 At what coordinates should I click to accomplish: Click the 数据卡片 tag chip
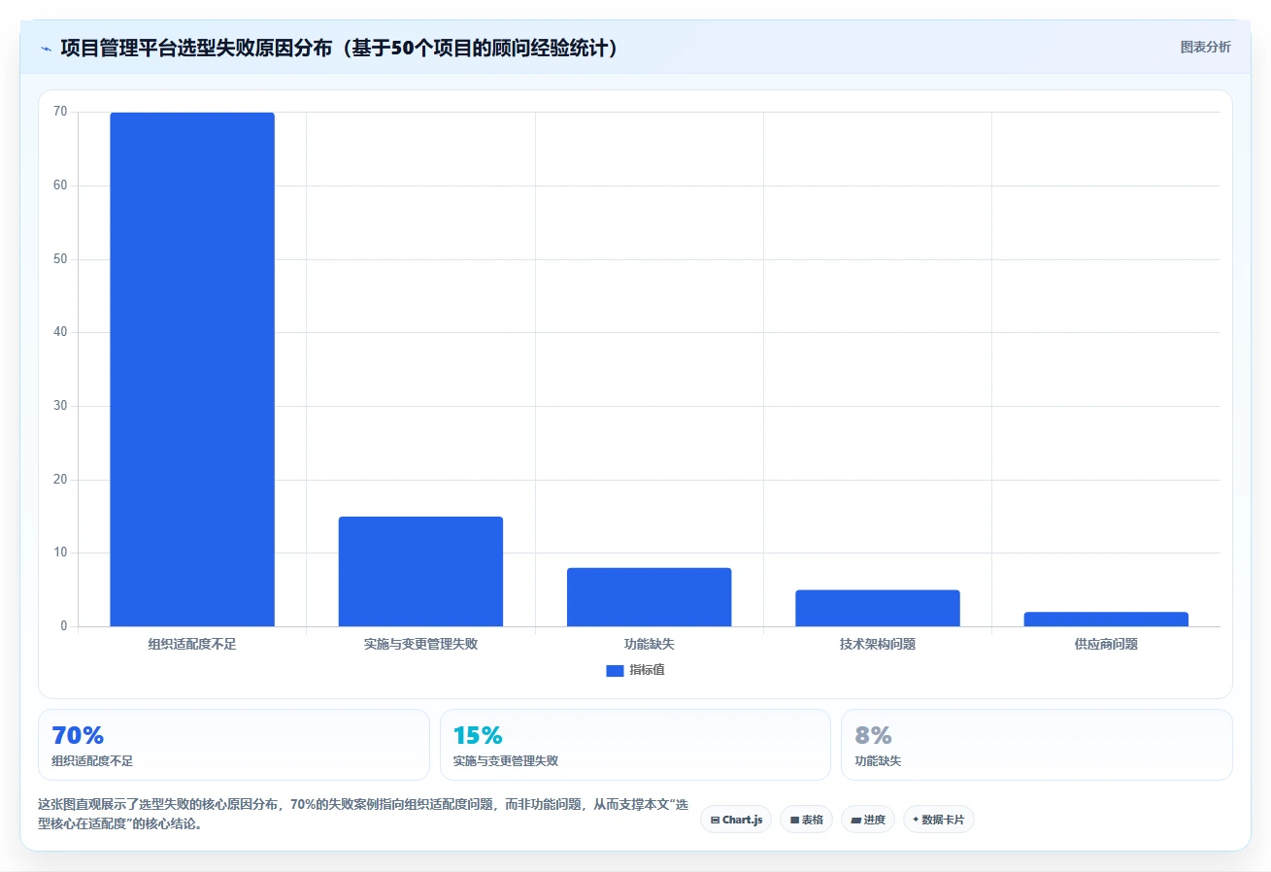coord(939,820)
